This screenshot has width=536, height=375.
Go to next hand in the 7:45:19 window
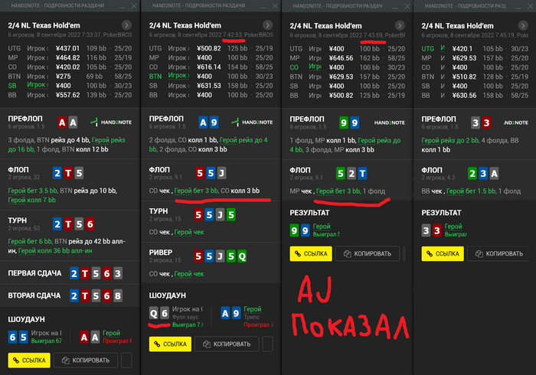point(523,25)
